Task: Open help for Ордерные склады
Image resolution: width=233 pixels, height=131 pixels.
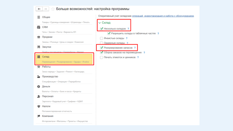Action: [127, 43]
